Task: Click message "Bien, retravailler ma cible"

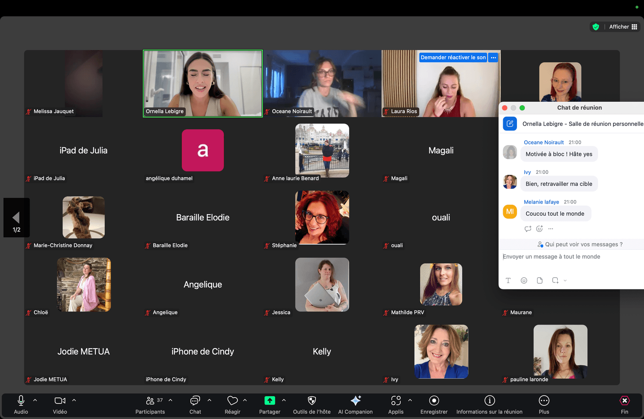Action: point(559,184)
